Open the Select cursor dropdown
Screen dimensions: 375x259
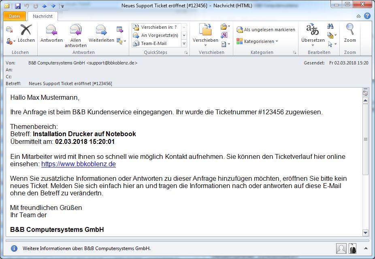click(332, 44)
